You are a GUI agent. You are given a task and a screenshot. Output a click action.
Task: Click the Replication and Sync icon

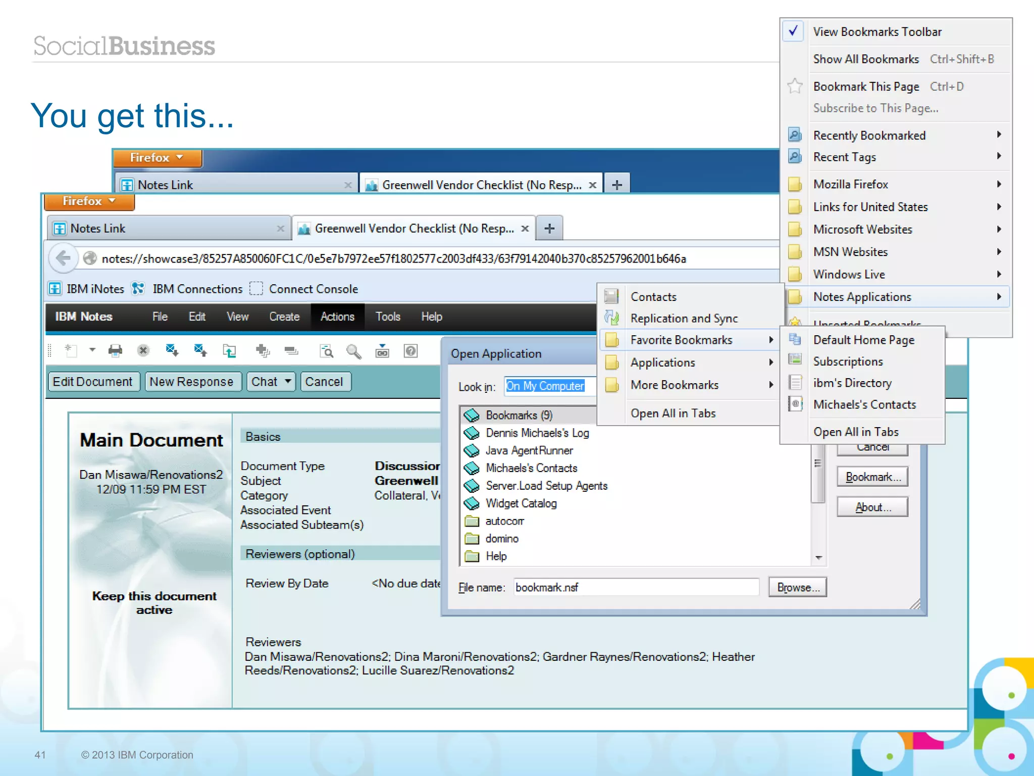[x=611, y=318]
